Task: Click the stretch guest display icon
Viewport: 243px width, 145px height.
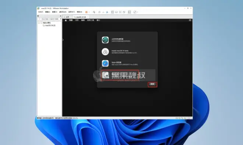Action: (135, 12)
